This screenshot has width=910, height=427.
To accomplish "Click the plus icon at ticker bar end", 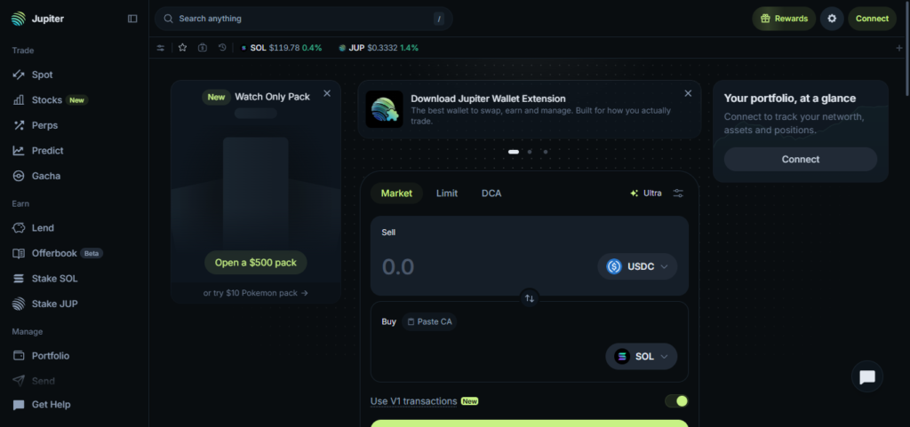I will [899, 48].
